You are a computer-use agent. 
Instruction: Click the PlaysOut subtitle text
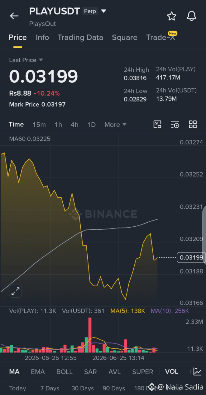[x=43, y=24]
